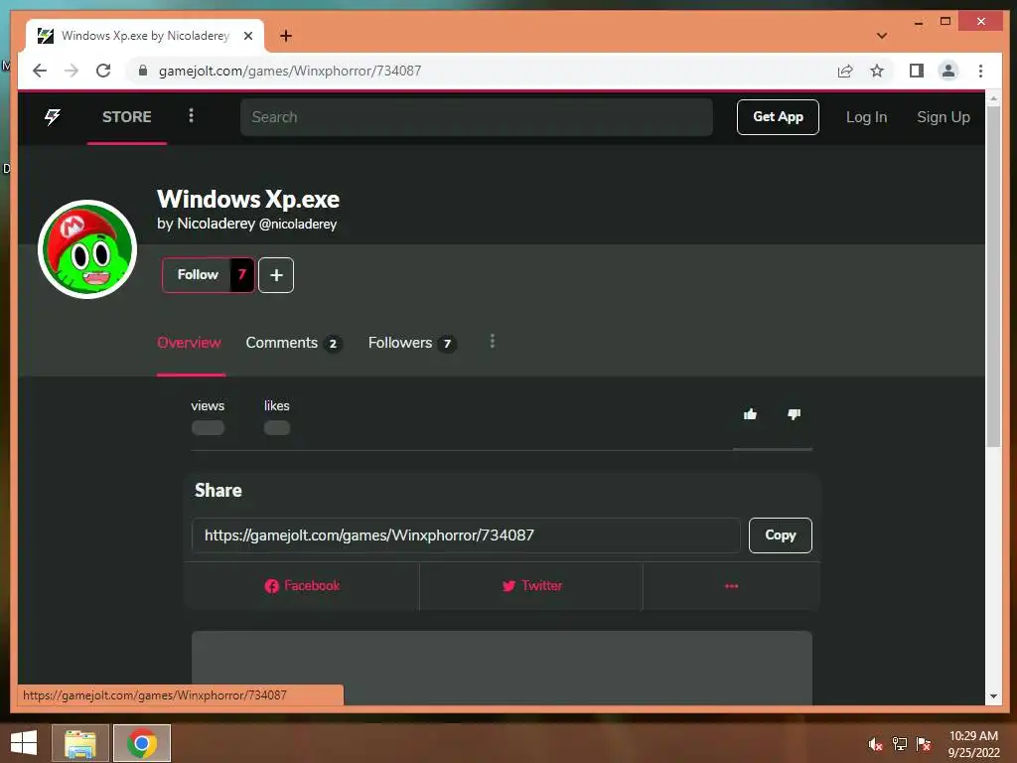
Task: Like the game with thumbs up
Action: coord(751,414)
